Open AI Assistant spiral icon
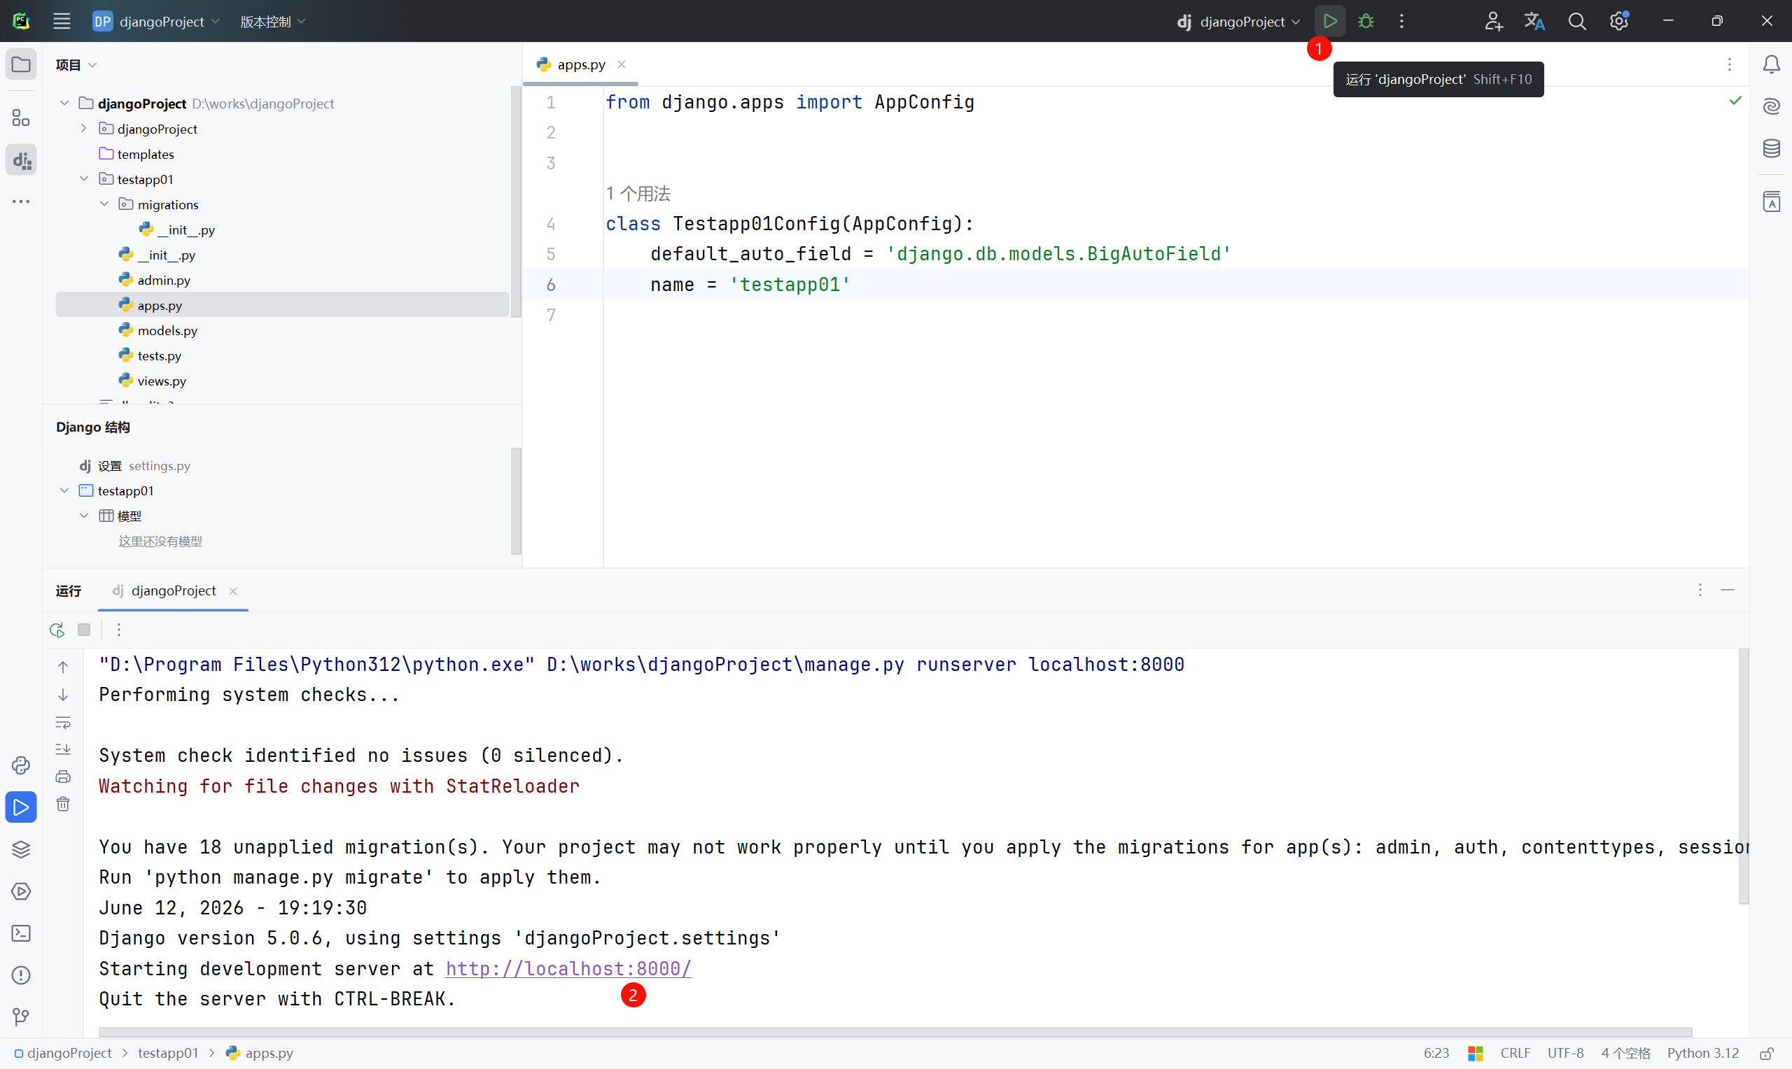Image resolution: width=1792 pixels, height=1069 pixels. click(1771, 106)
